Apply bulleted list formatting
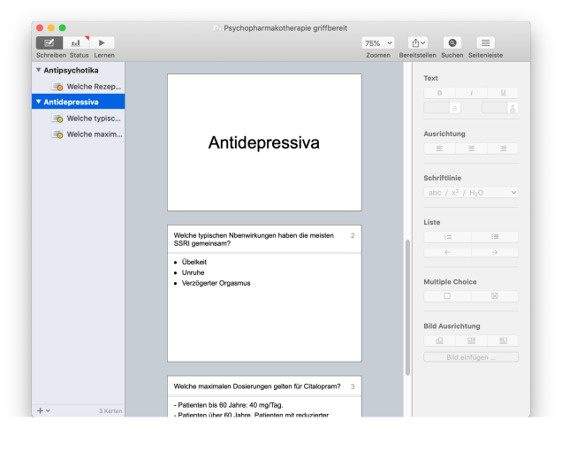The height and width of the screenshot is (459, 562). [x=495, y=237]
